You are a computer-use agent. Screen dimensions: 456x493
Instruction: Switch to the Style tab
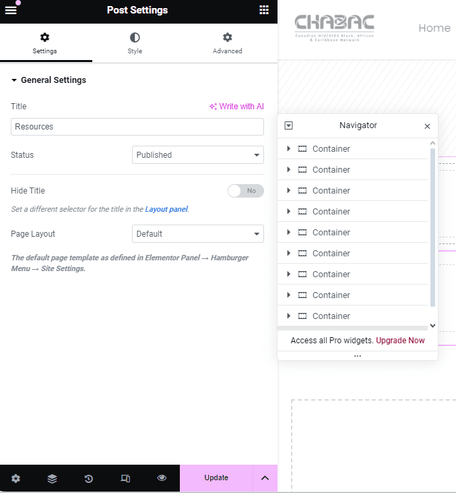135,44
